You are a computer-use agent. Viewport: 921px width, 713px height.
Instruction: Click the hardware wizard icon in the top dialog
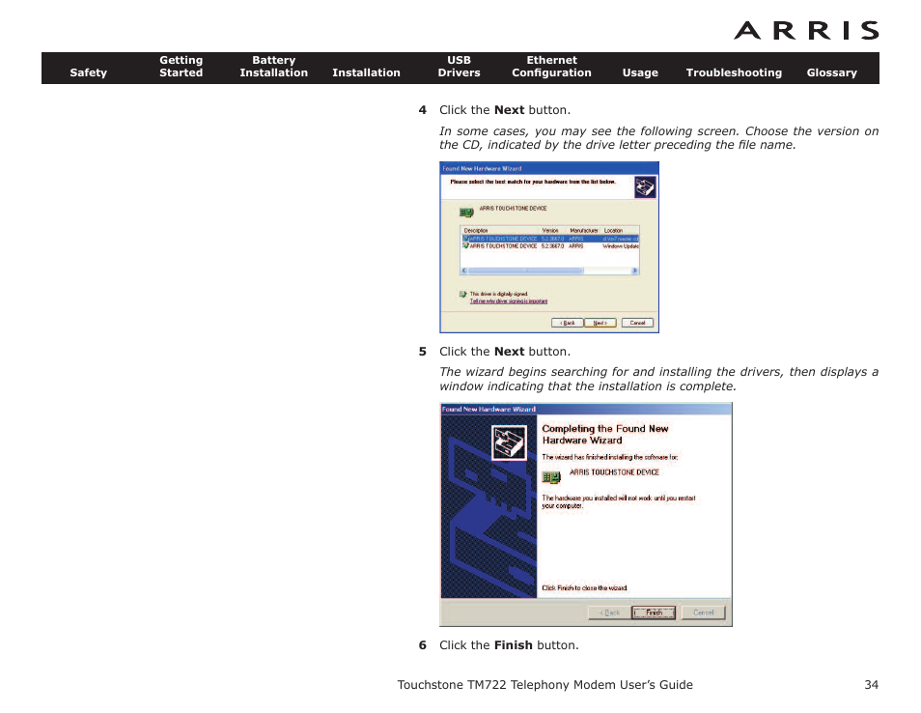pos(645,187)
